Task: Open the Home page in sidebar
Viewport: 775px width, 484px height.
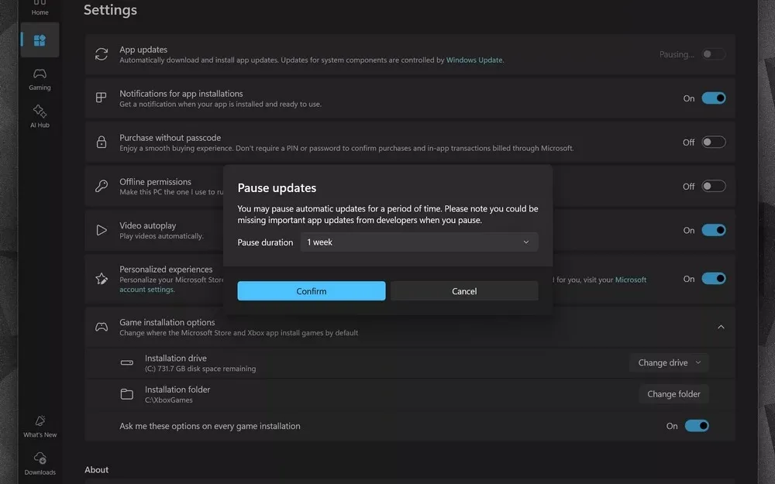Action: pos(40,9)
